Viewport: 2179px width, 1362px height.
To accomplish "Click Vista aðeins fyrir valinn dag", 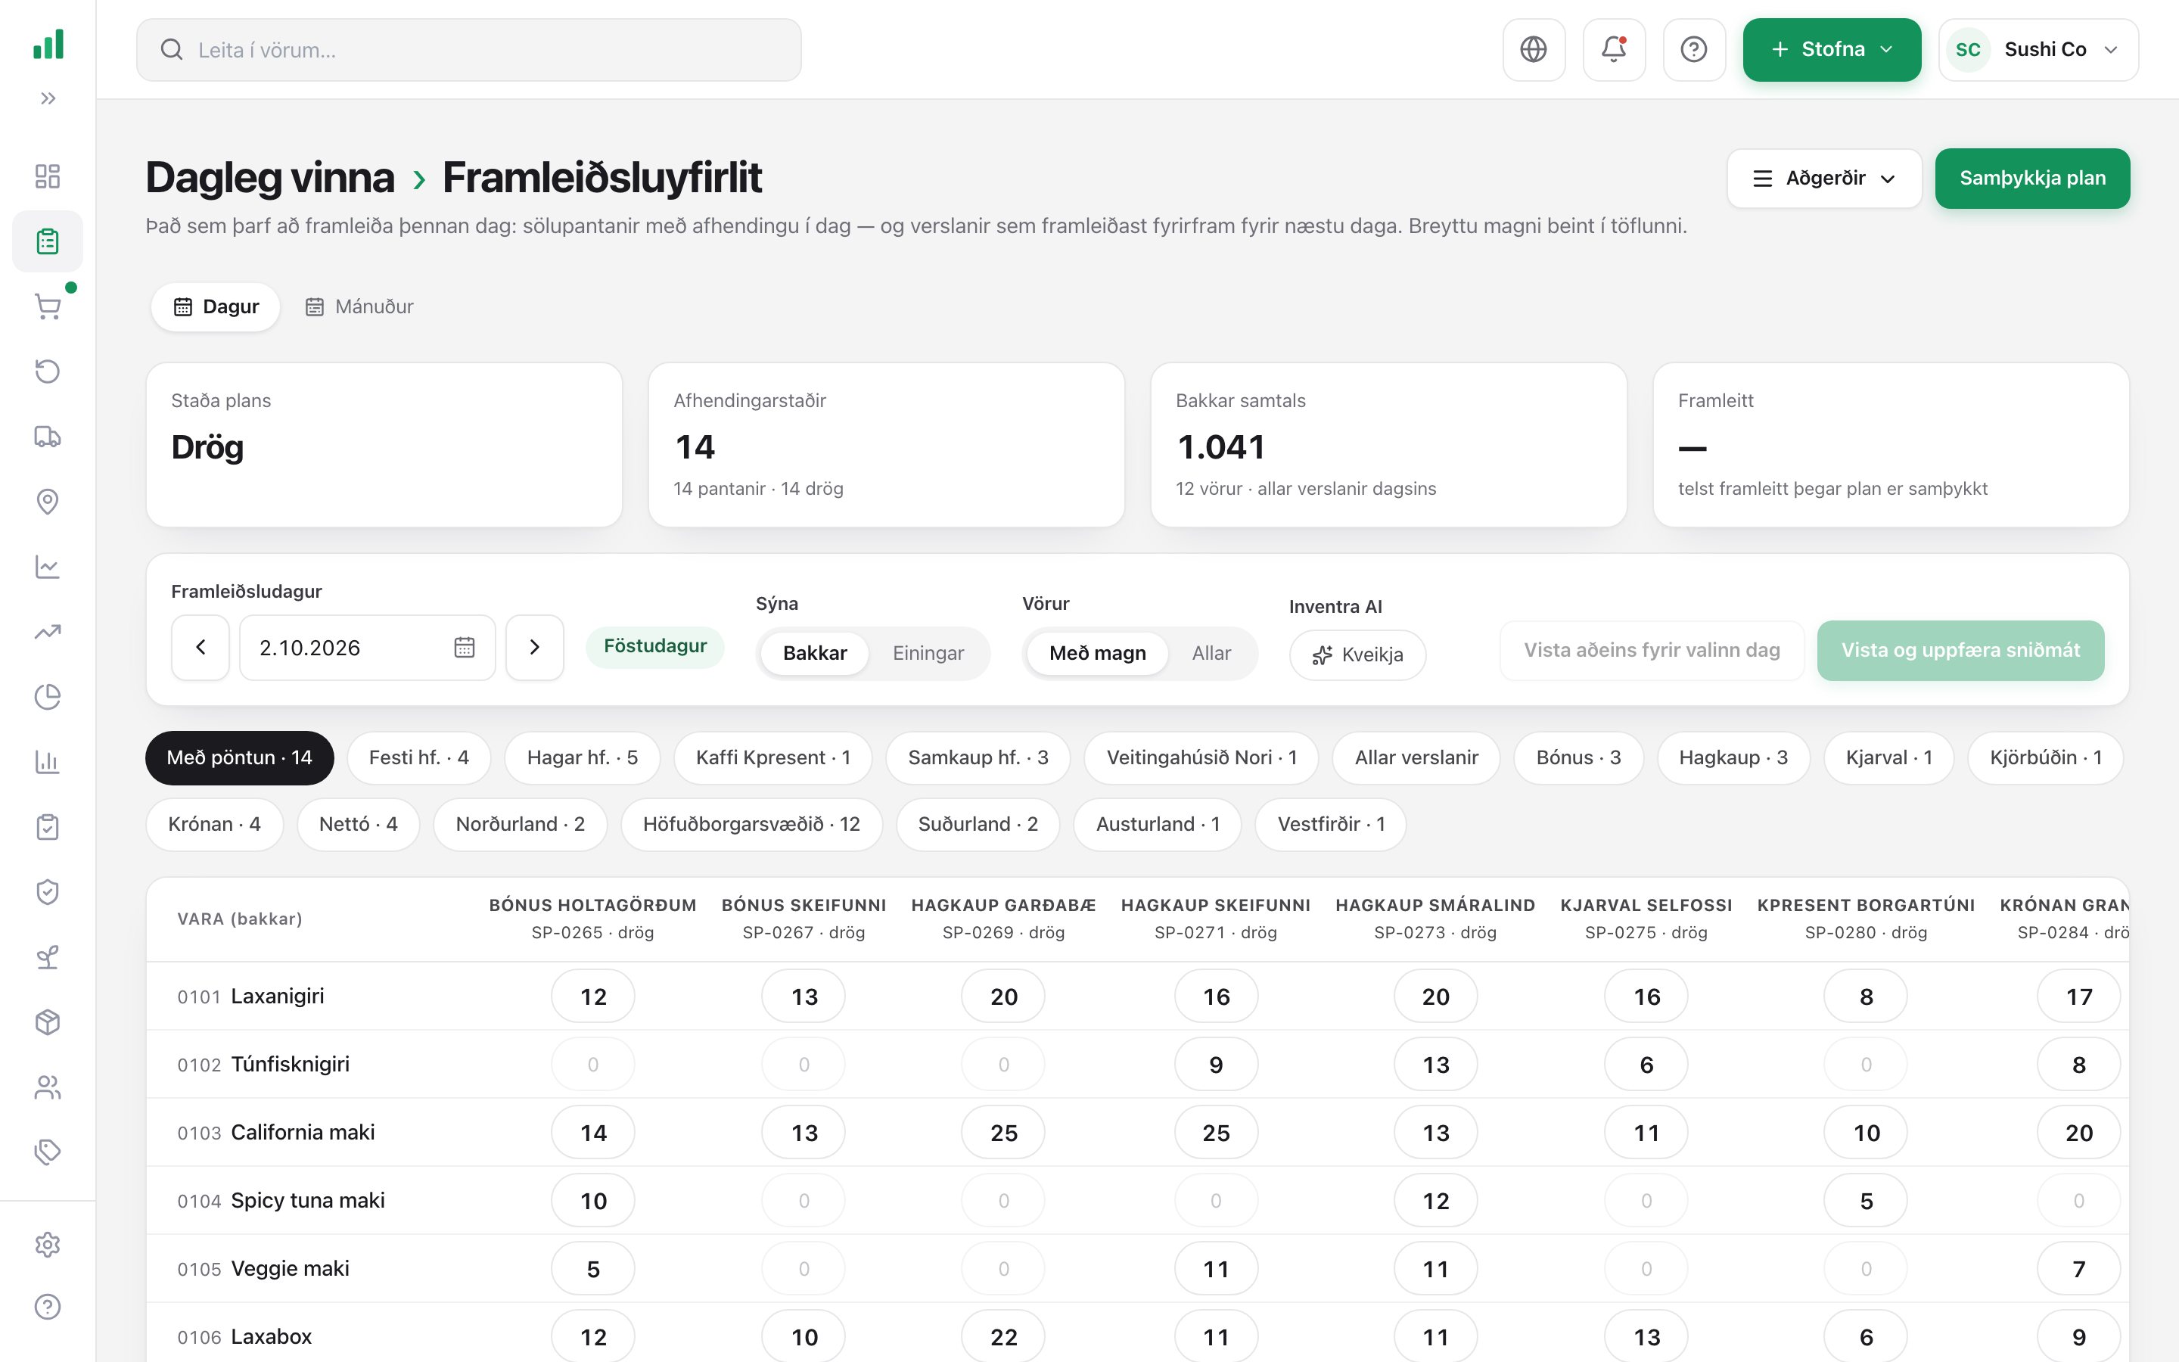I will coord(1652,651).
